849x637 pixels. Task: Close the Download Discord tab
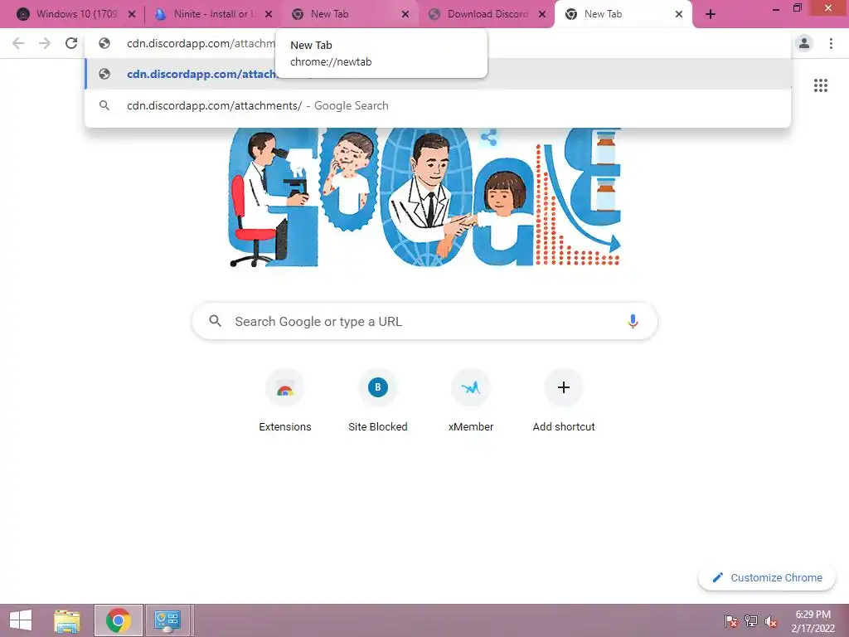(x=542, y=14)
